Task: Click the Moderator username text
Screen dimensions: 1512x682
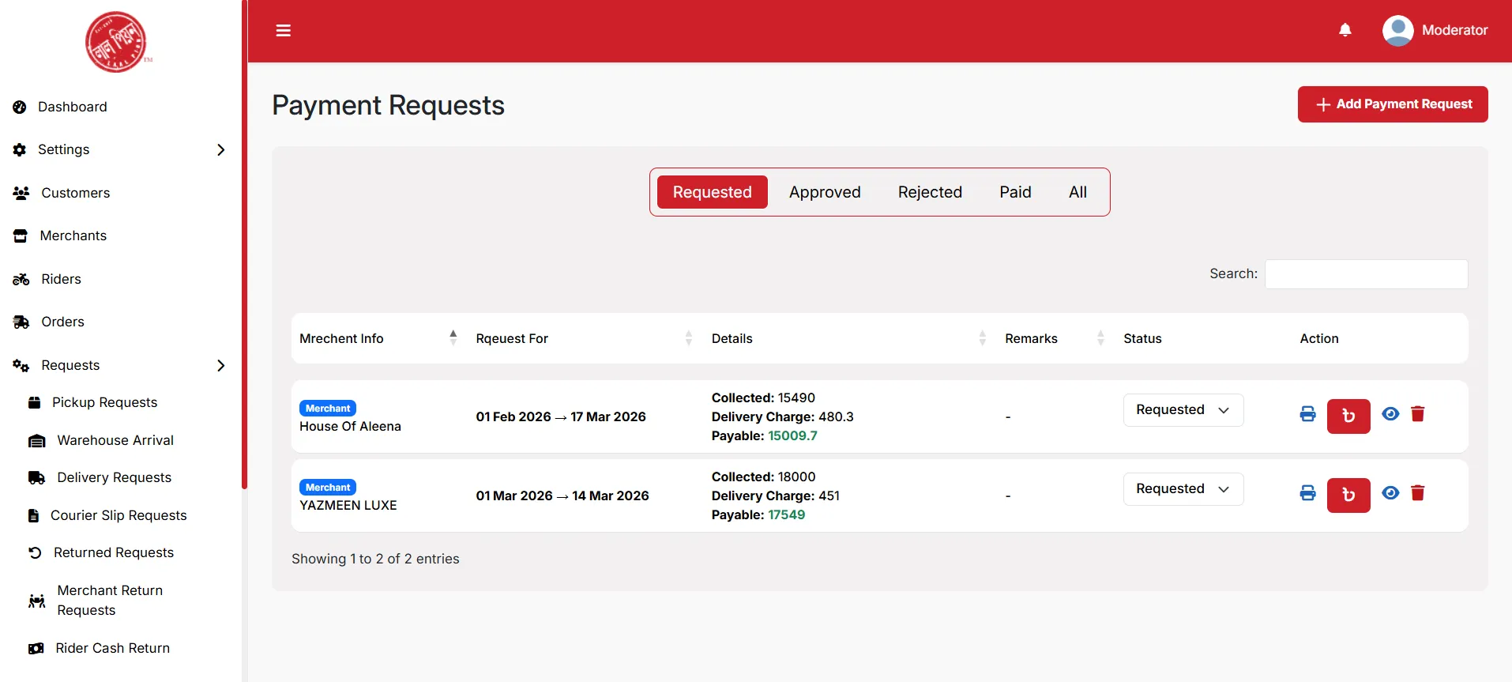Action: point(1454,30)
